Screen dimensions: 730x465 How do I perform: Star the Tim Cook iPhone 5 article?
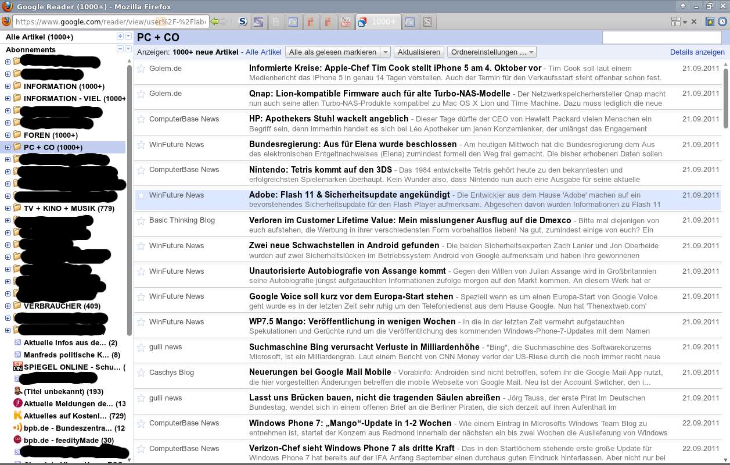(141, 69)
